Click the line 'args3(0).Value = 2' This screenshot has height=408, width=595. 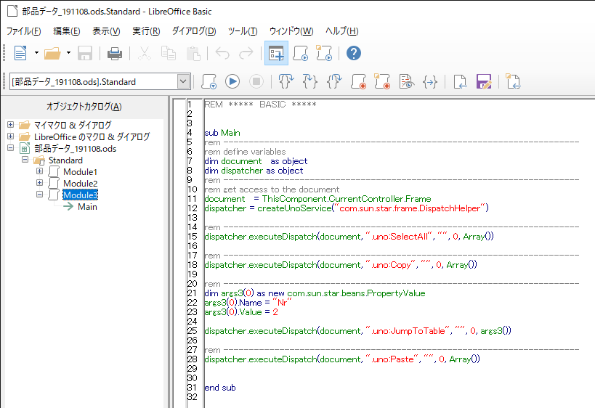coord(241,311)
